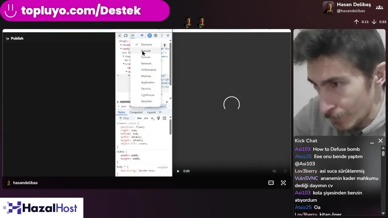Viewport: 388px width, 218px height.
Task: Show more style tabs chevron after Layout
Action: coord(160,112)
